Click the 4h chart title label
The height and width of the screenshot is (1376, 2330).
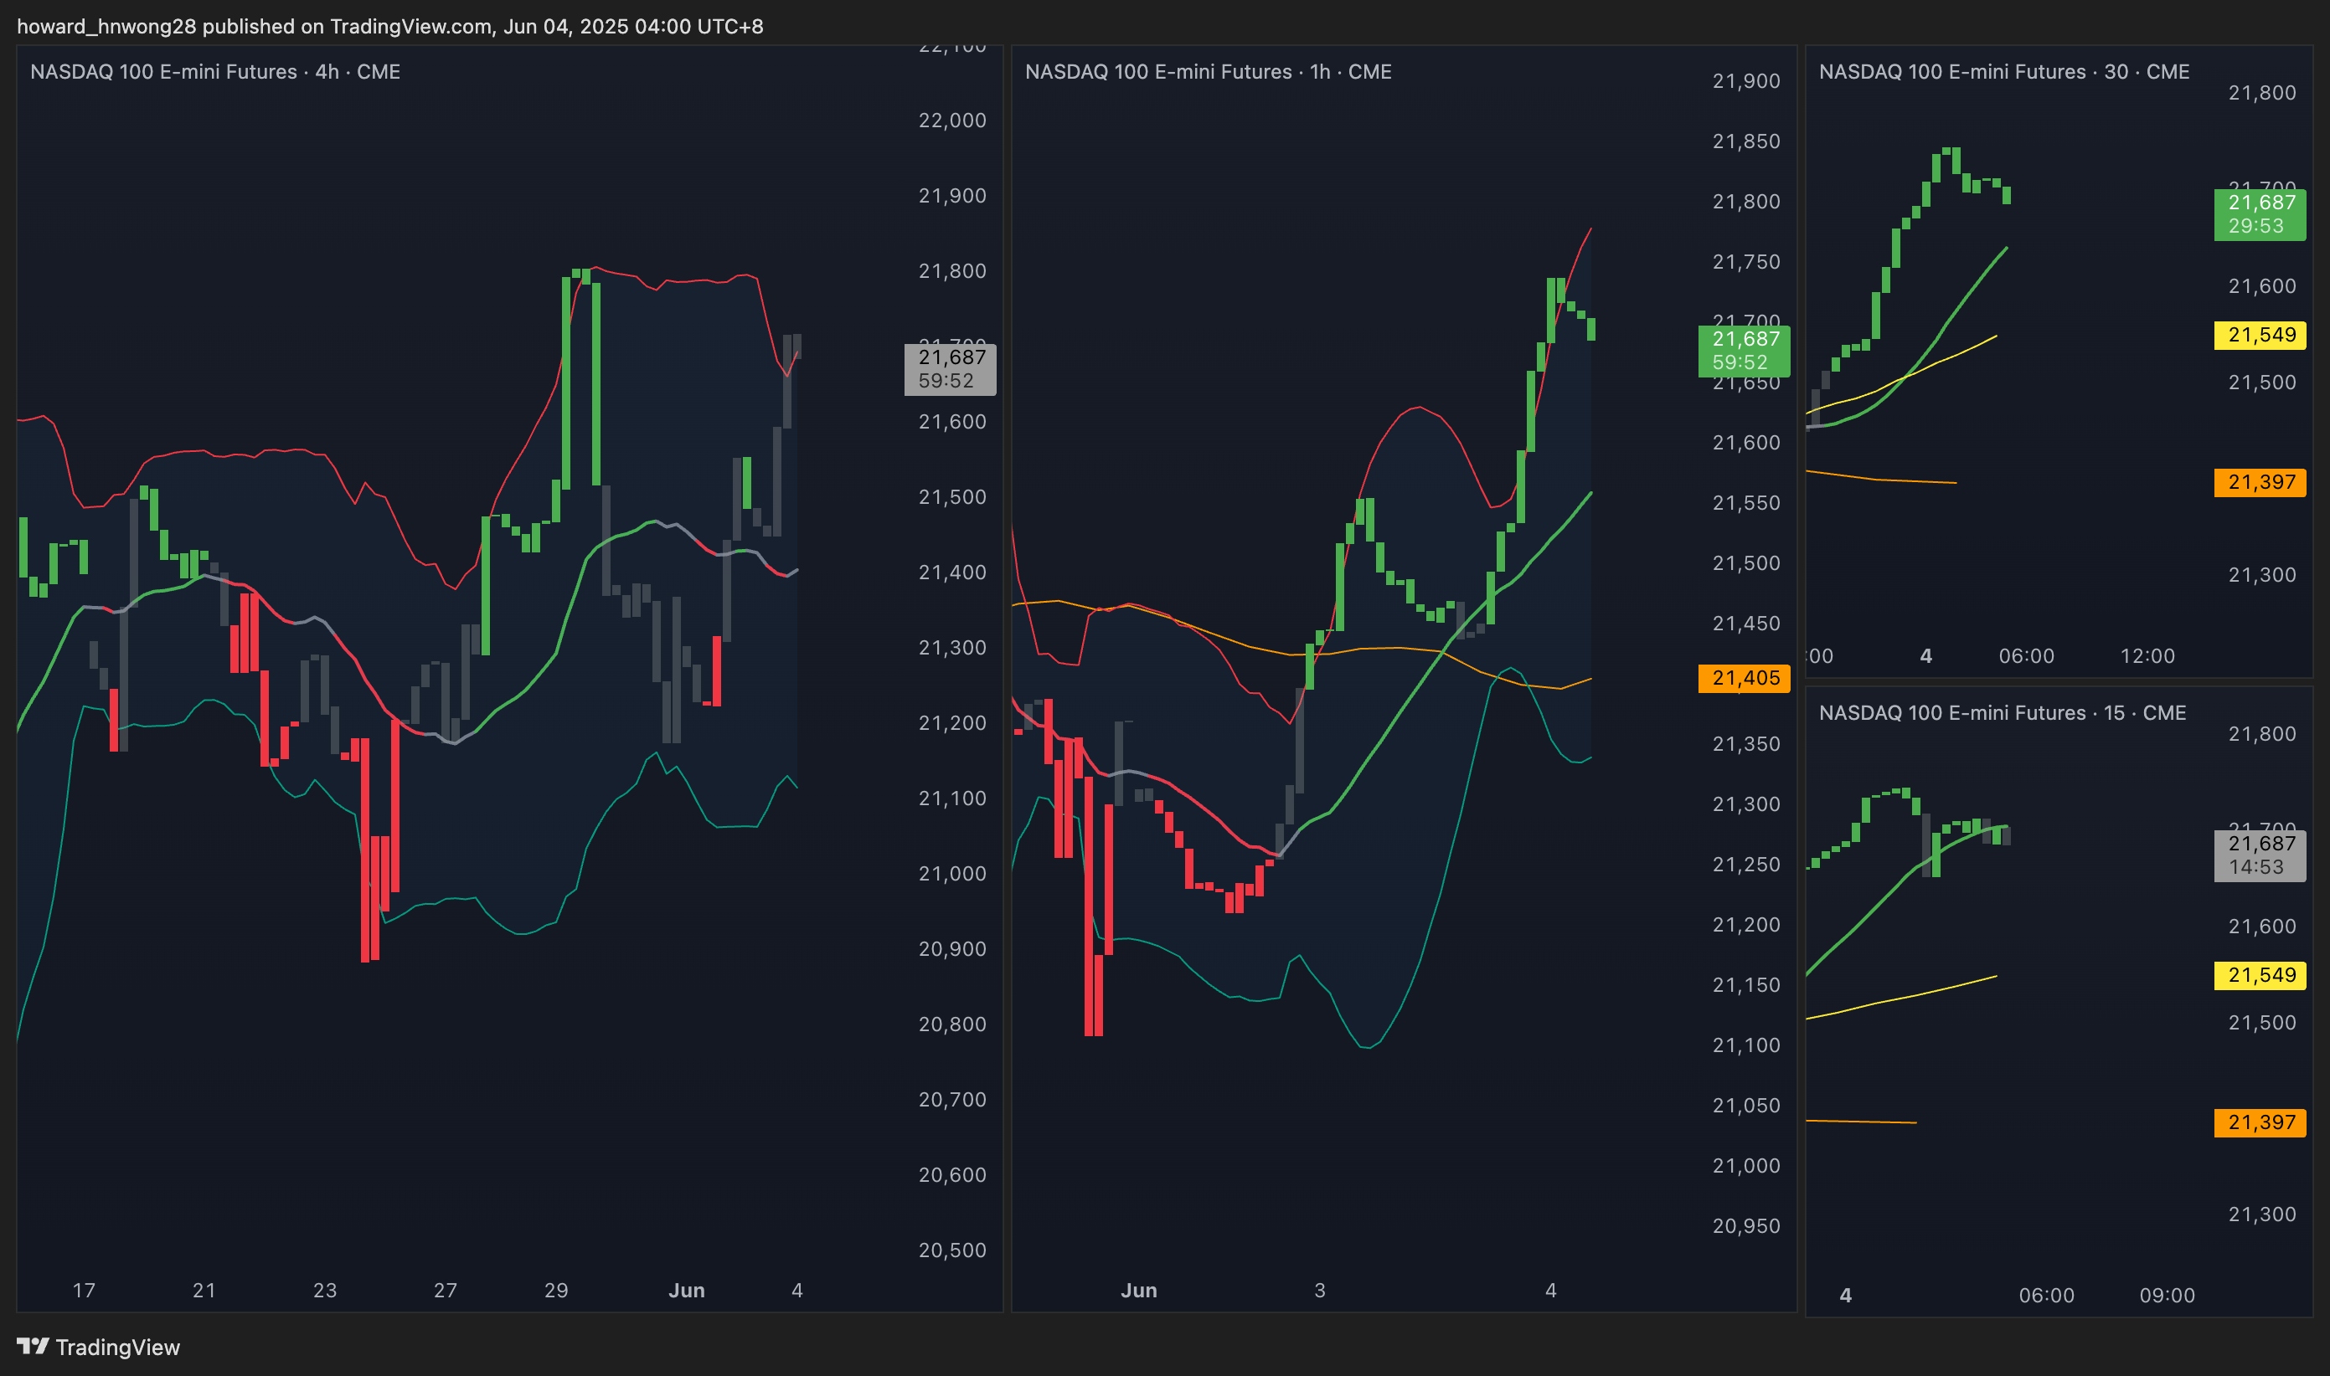click(x=215, y=71)
